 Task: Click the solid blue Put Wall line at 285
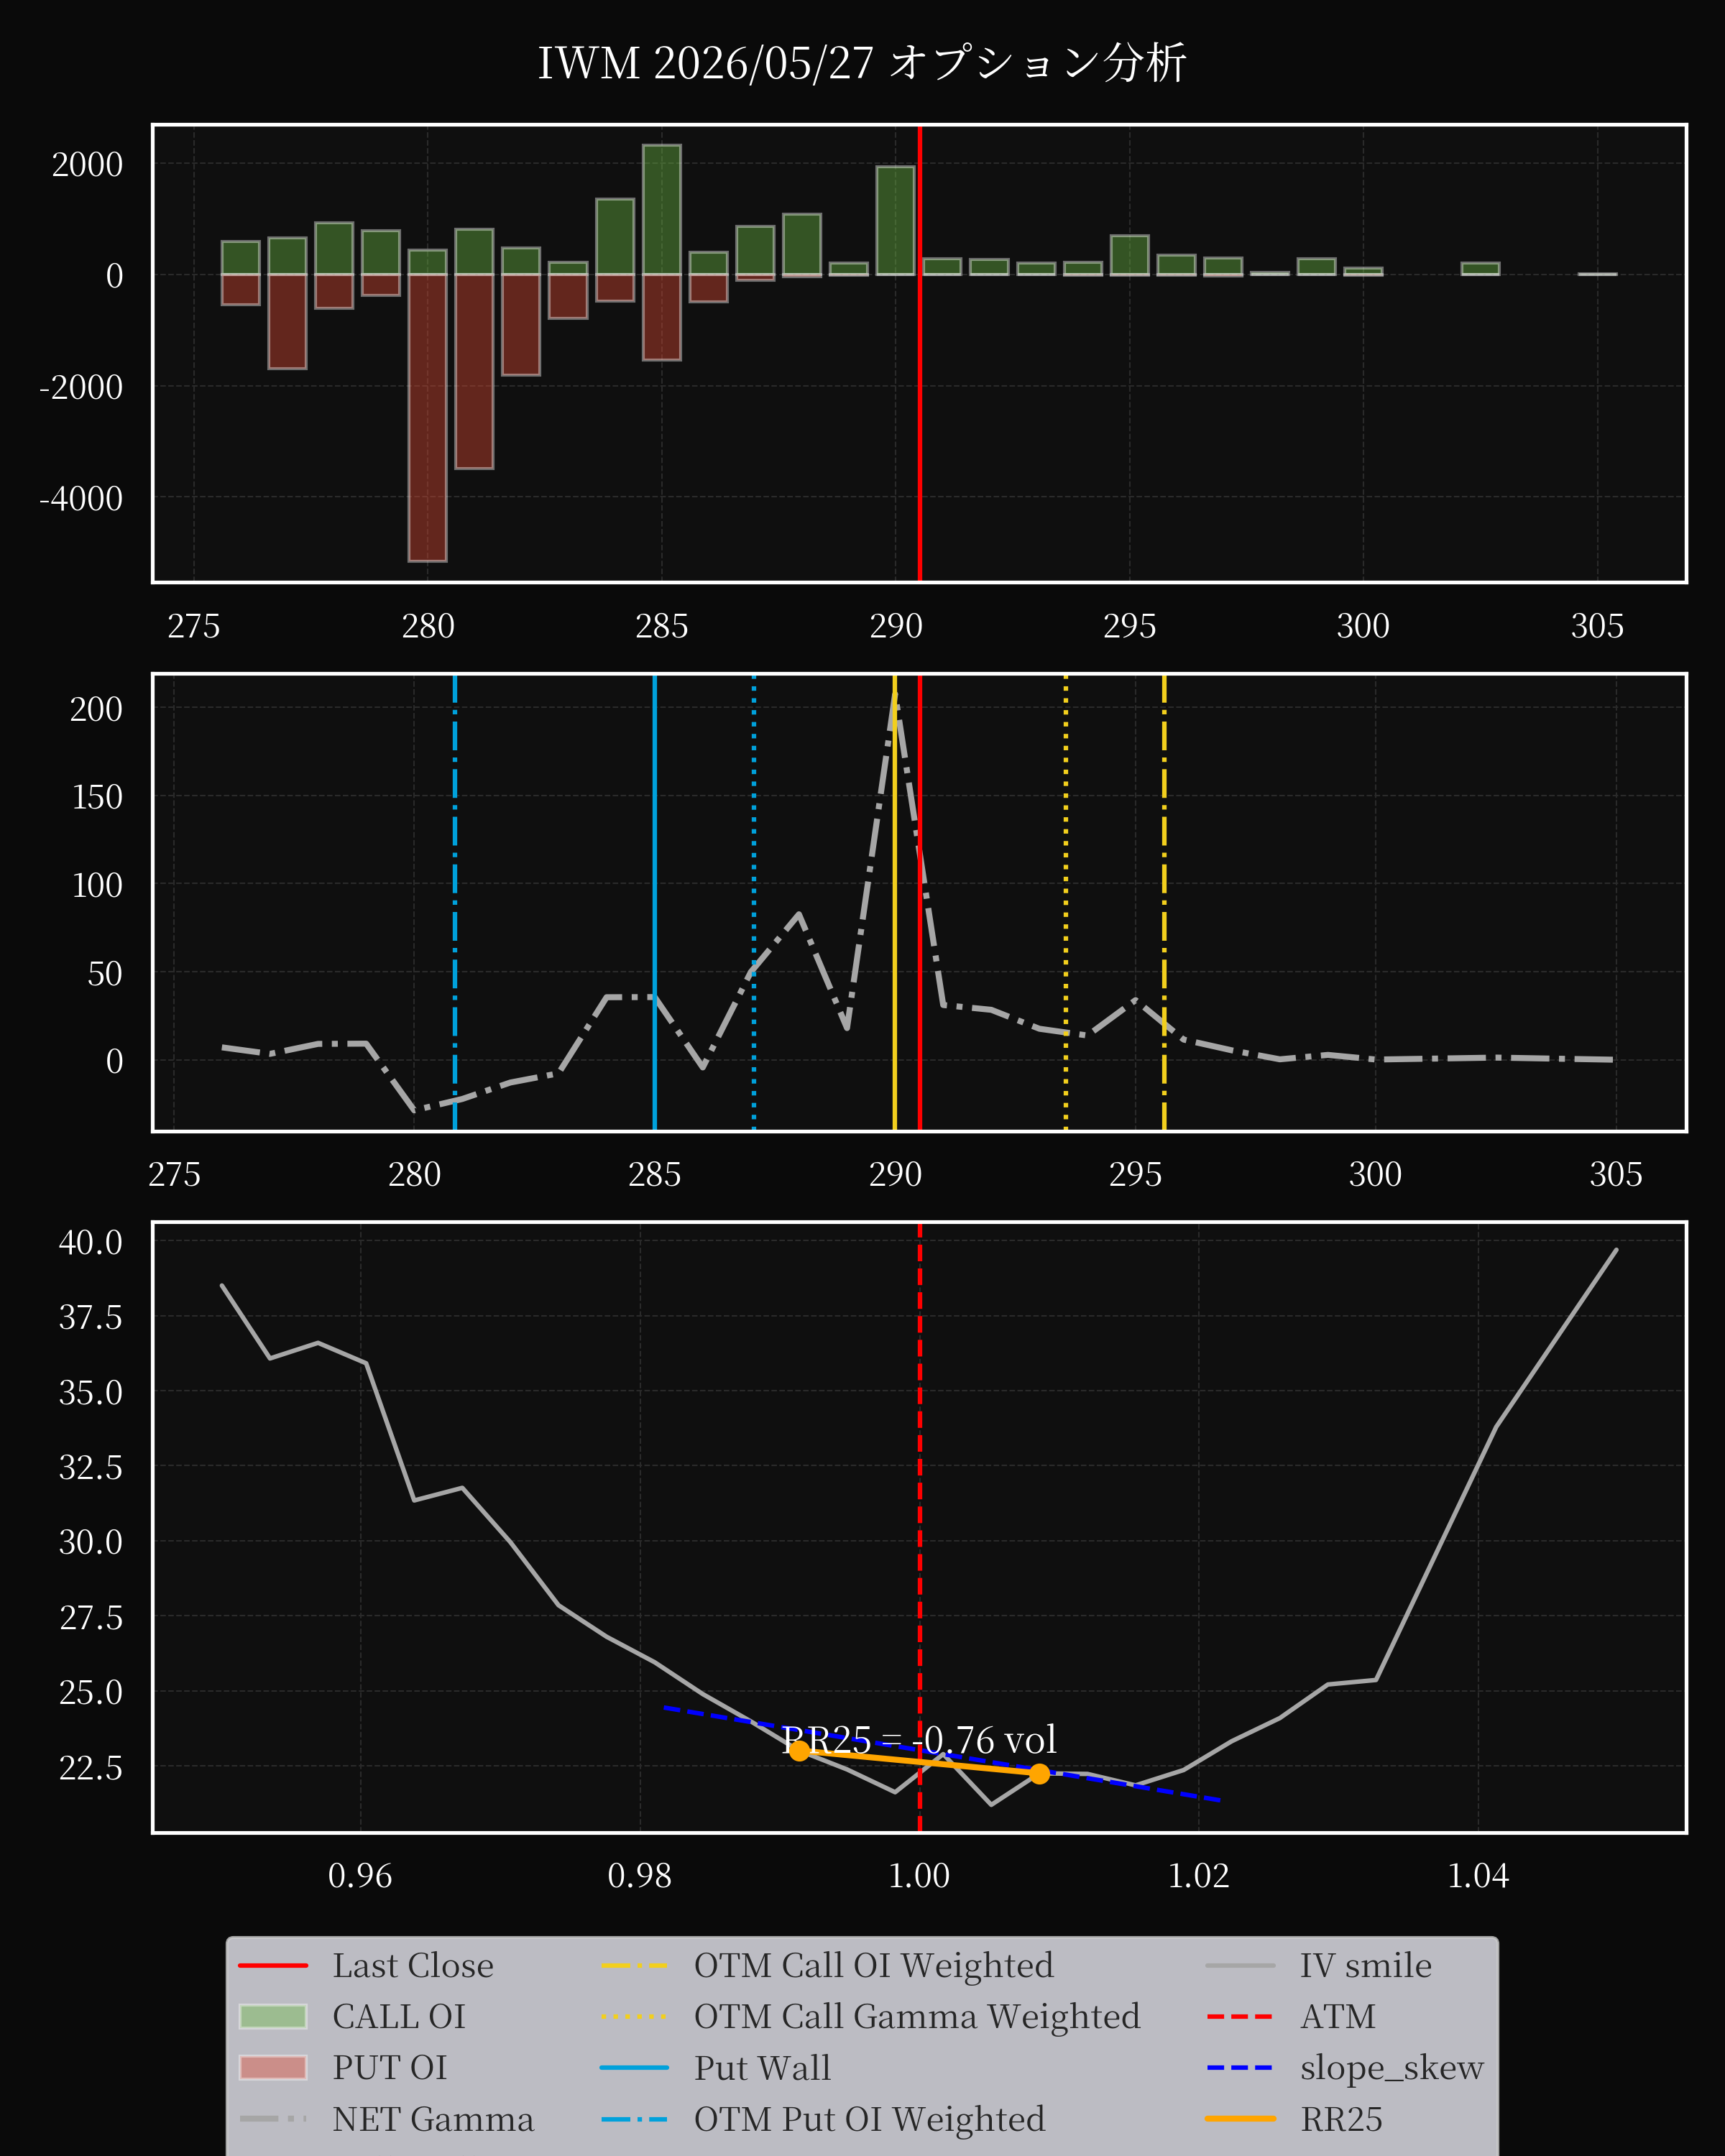click(655, 903)
